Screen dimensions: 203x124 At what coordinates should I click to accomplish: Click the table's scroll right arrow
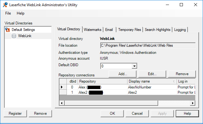(193, 103)
